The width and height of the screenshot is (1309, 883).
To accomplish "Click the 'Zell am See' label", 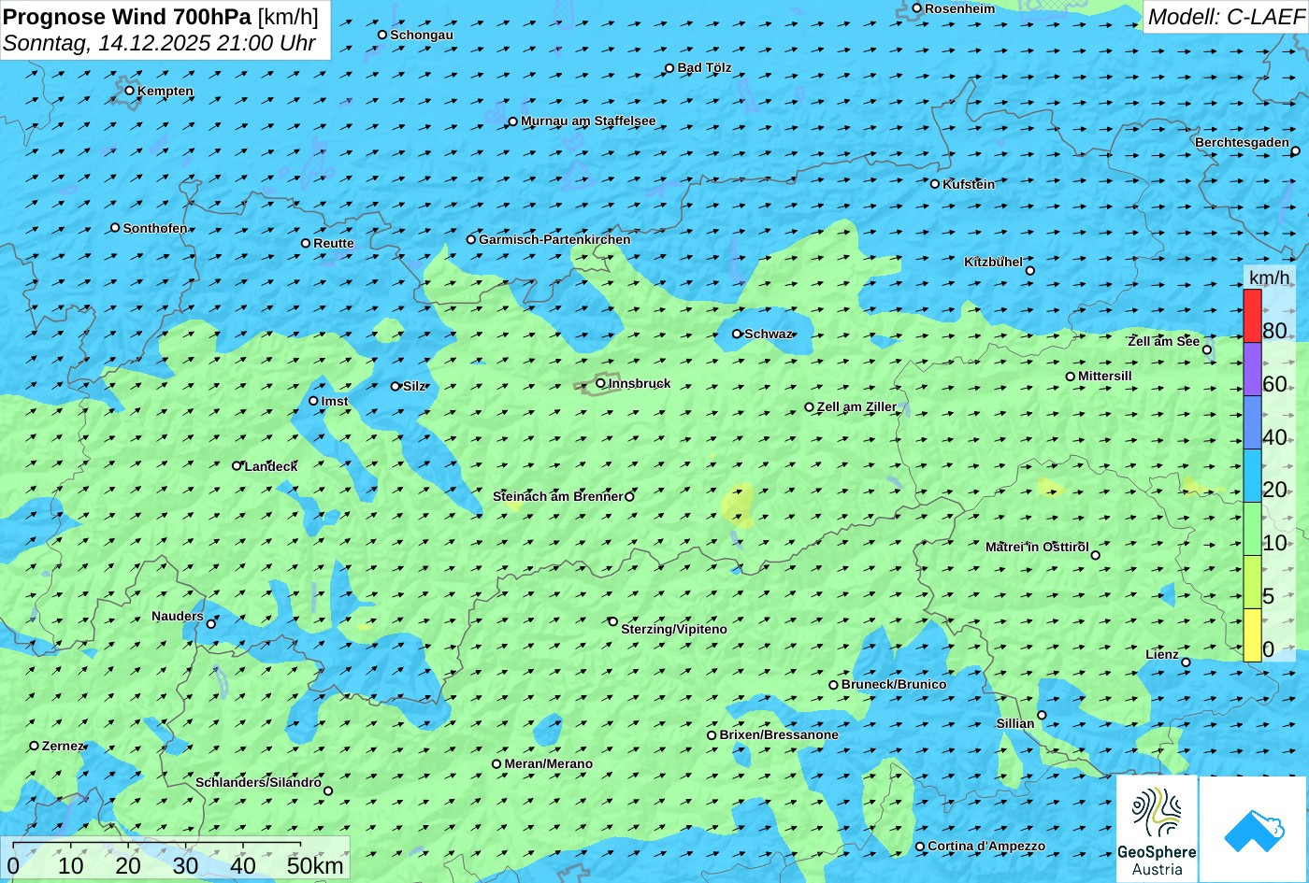I will [x=1163, y=341].
